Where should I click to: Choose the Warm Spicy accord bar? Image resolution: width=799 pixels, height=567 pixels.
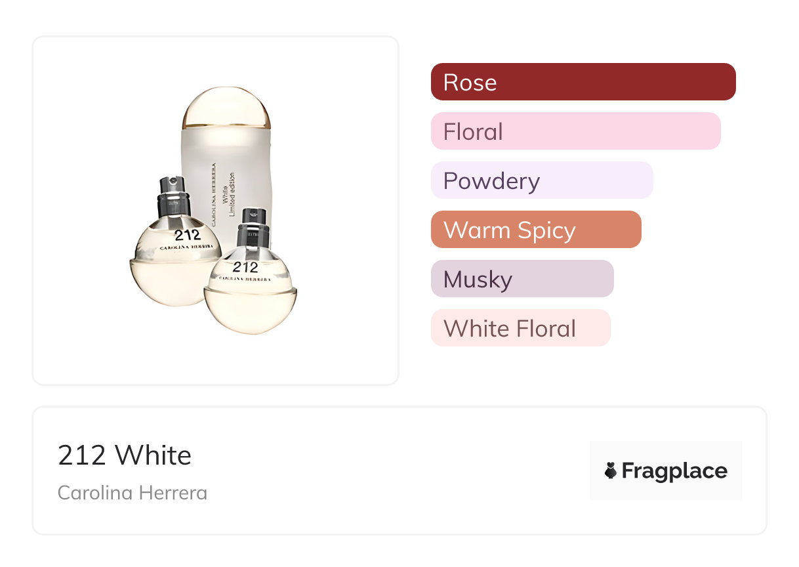pos(535,230)
